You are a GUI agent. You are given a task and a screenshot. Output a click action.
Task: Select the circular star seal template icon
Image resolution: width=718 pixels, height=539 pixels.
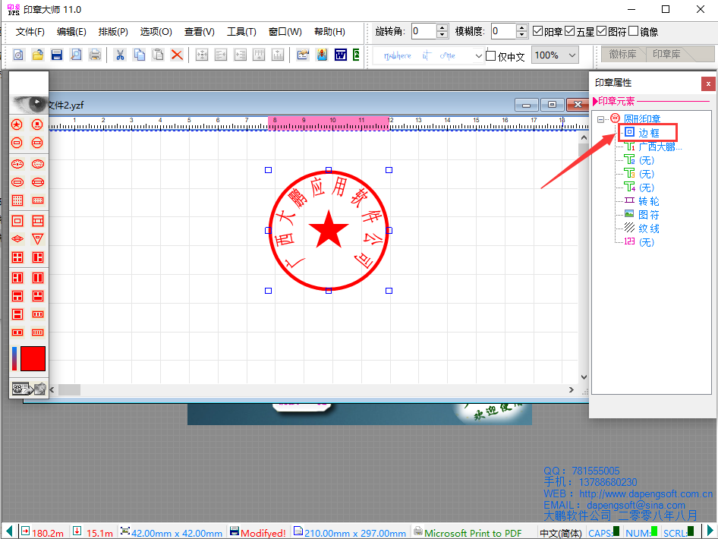point(17,125)
